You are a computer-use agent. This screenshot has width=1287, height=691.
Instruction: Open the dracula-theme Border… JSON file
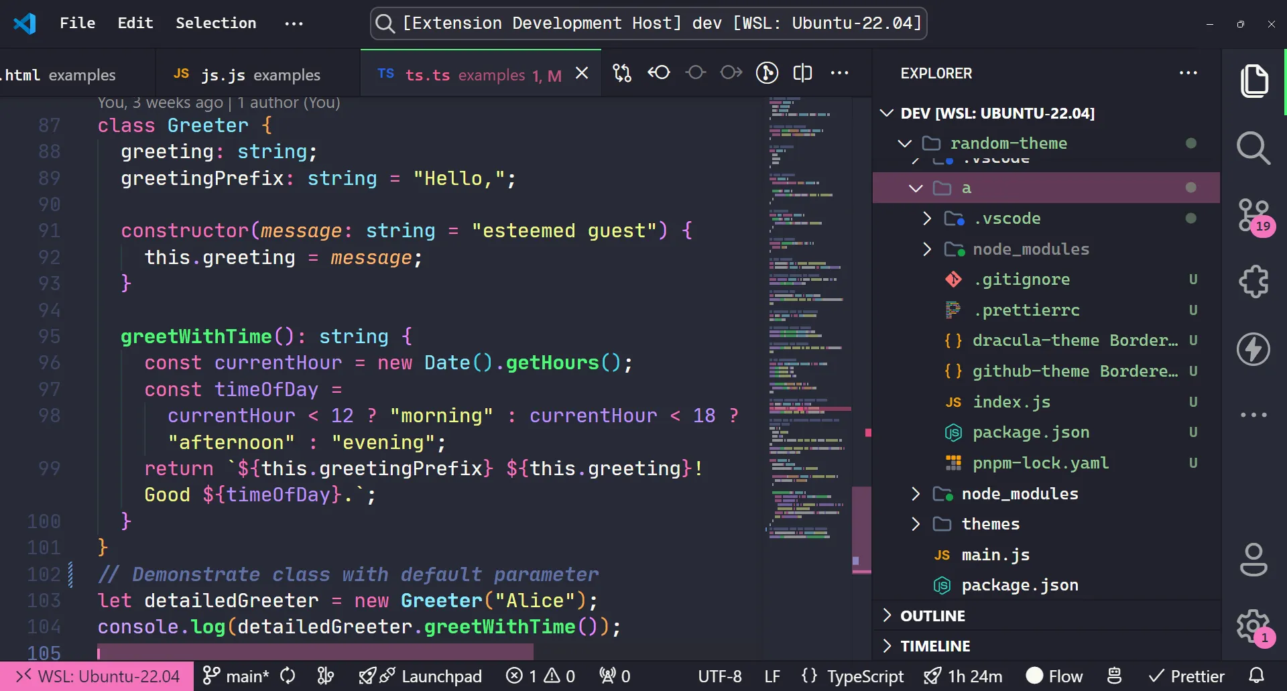(1046, 340)
